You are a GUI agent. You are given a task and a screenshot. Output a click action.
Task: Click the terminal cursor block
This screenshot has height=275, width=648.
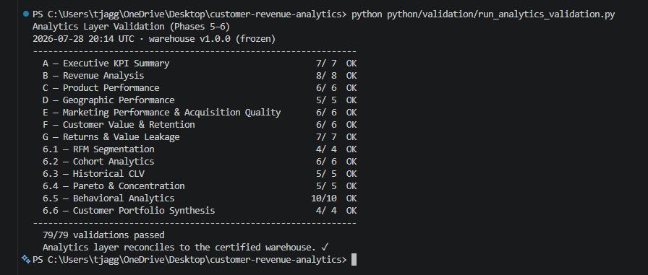(354, 260)
